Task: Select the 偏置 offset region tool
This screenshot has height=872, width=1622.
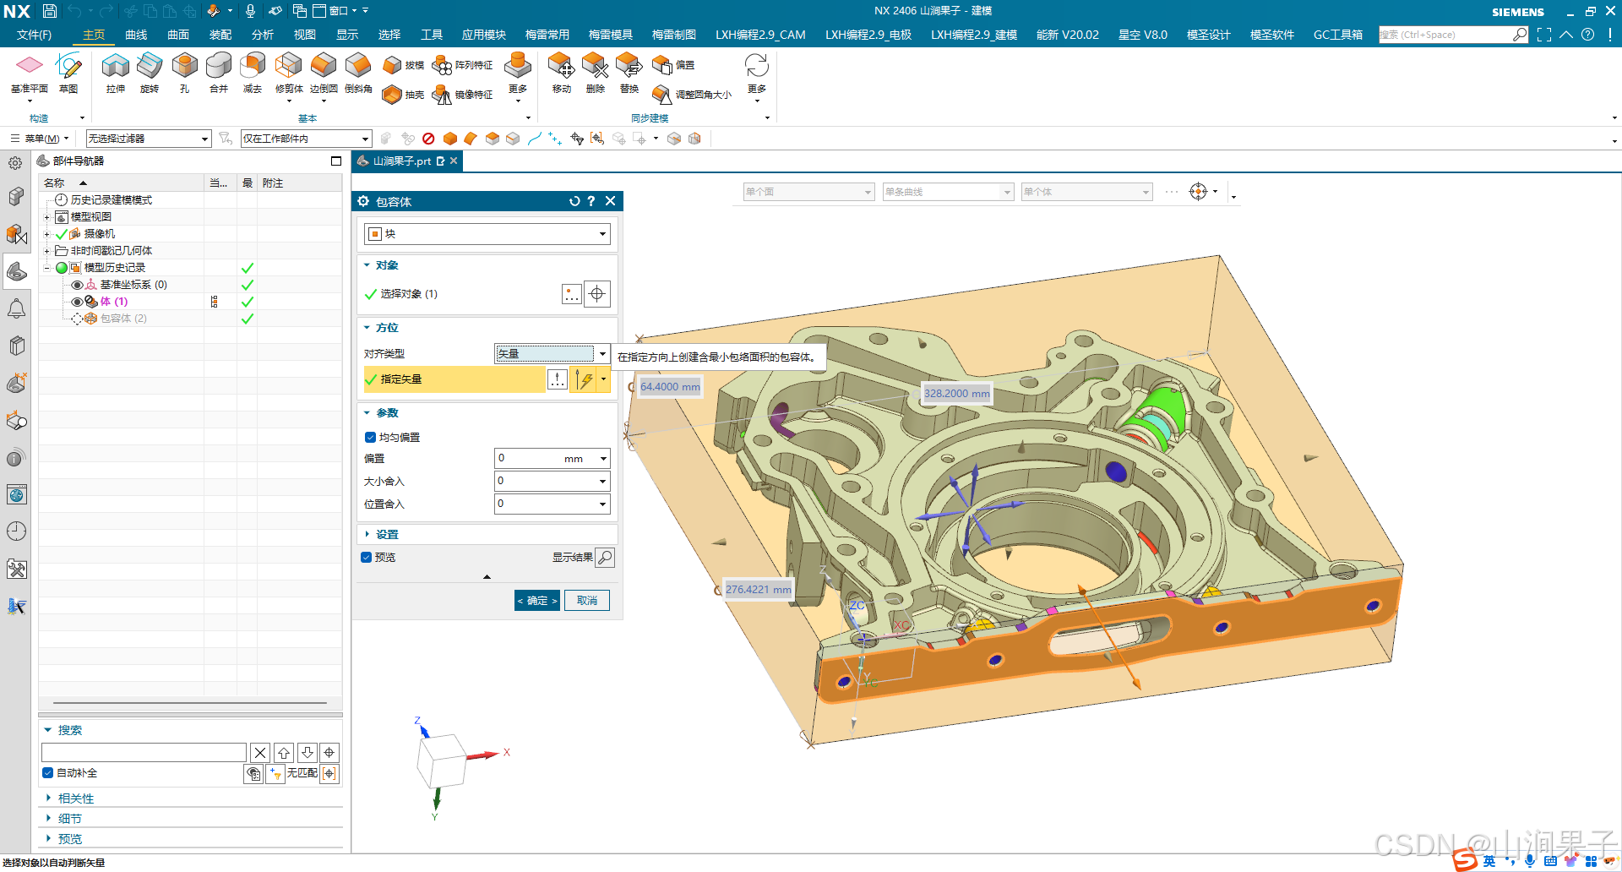Action: click(x=673, y=65)
